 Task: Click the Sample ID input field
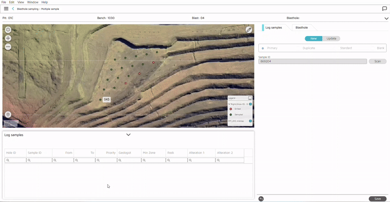coord(312,61)
